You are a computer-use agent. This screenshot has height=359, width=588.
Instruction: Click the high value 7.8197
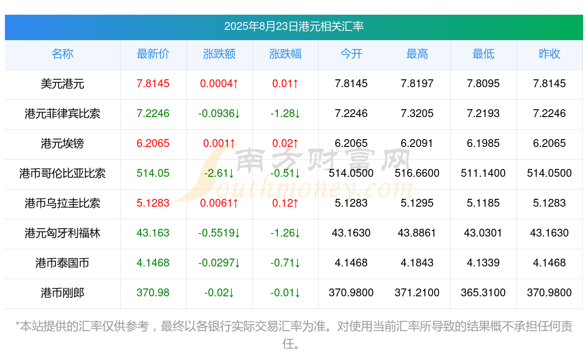417,84
